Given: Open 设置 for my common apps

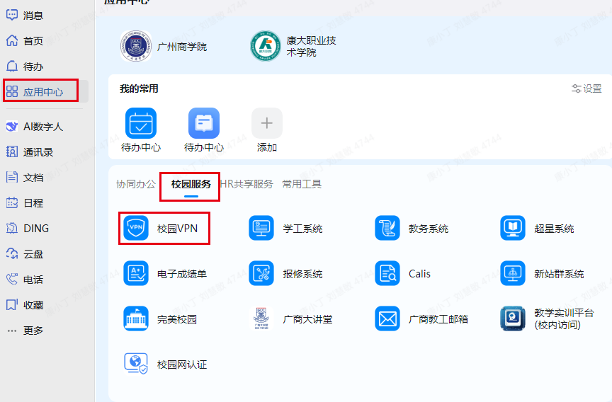Looking at the screenshot, I should point(586,88).
